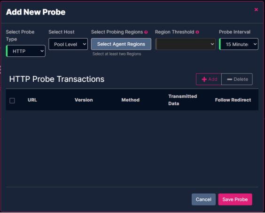The image size is (265, 213).
Task: Click the Version column header
Action: (x=84, y=100)
